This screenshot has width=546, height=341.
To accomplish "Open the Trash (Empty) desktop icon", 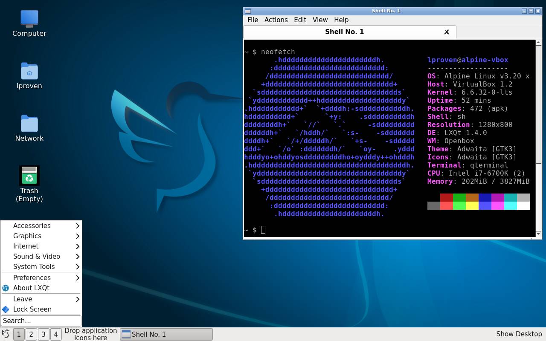I will 29,175.
